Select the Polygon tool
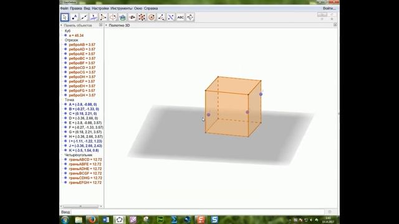 coord(103,17)
